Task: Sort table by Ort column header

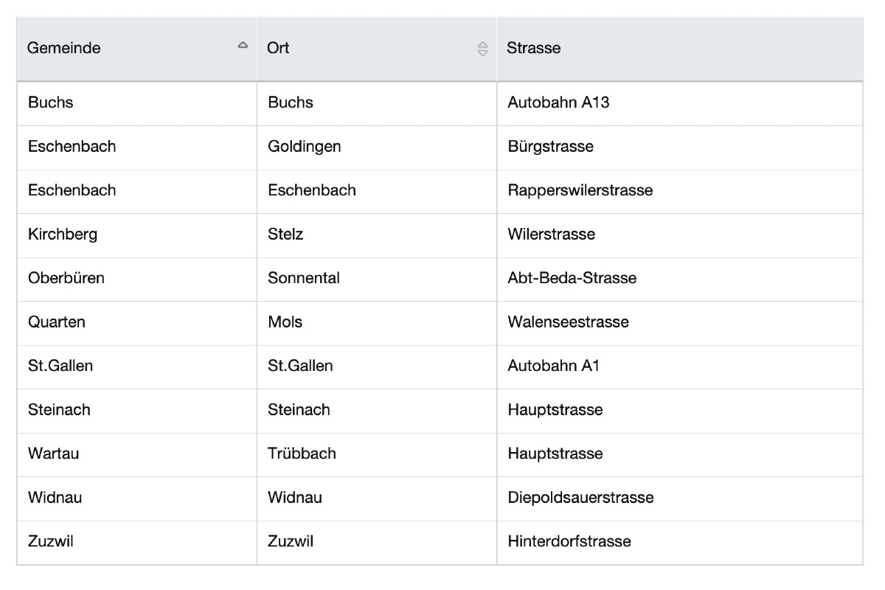Action: click(279, 48)
